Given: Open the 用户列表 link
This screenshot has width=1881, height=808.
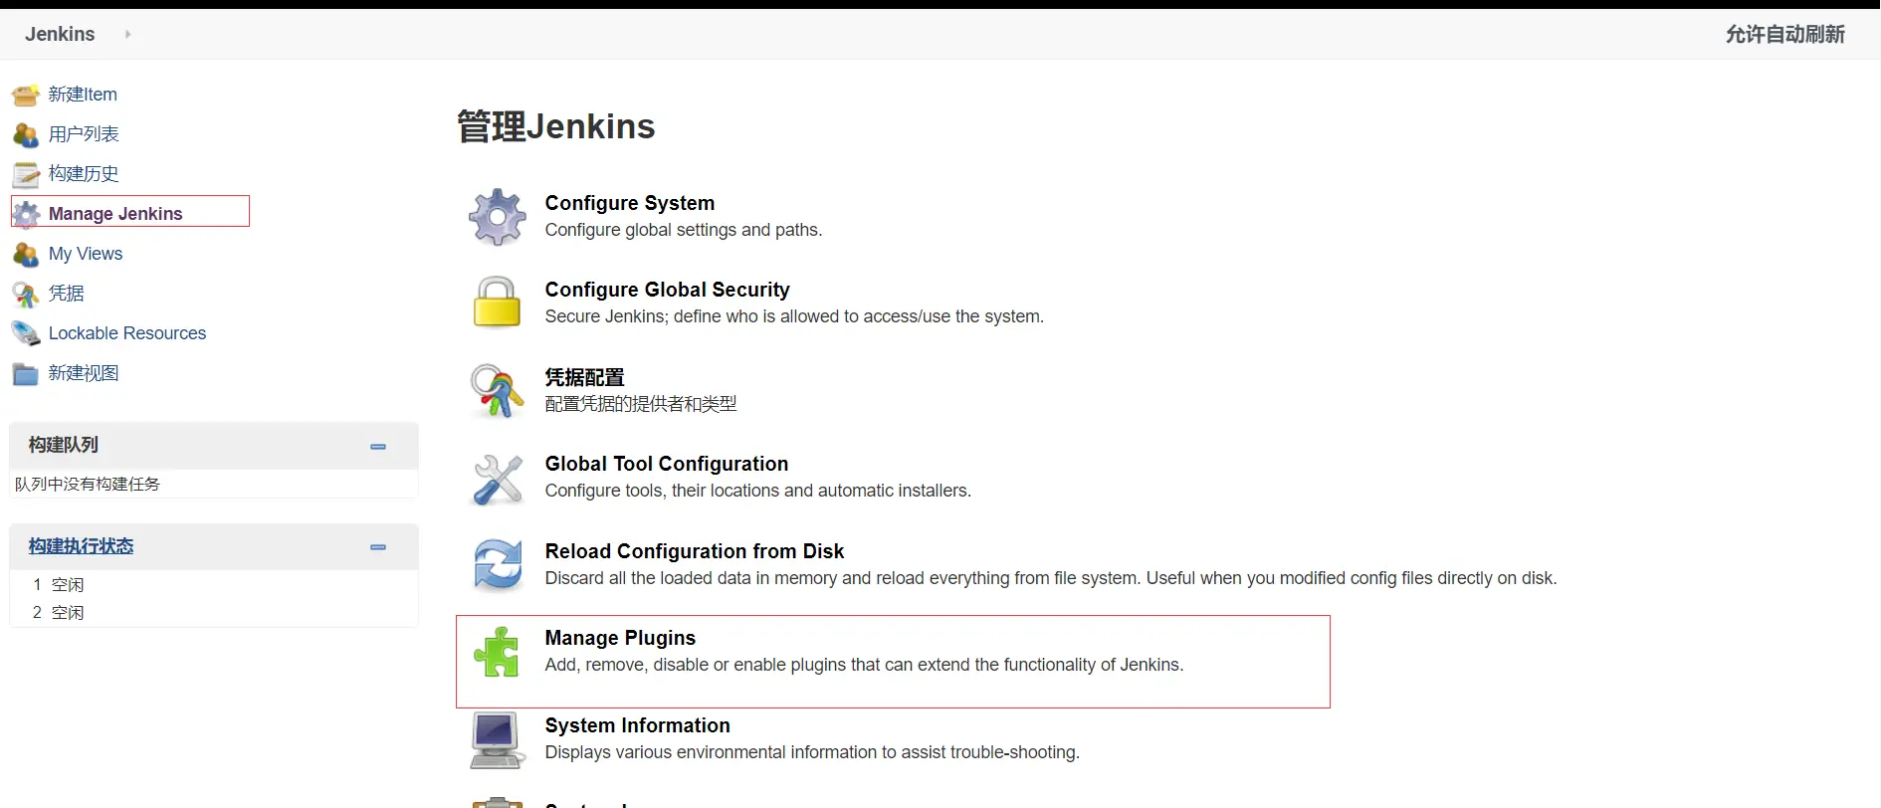Looking at the screenshot, I should (84, 134).
